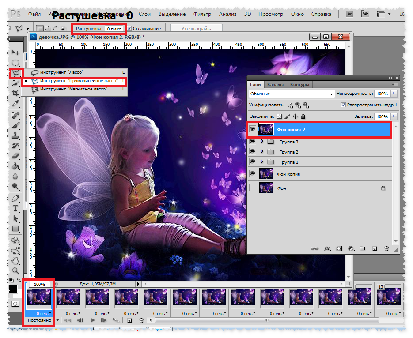Viewport: 413px width, 338px height.
Task: Duplicate the selected animation frame
Action: 129,320
